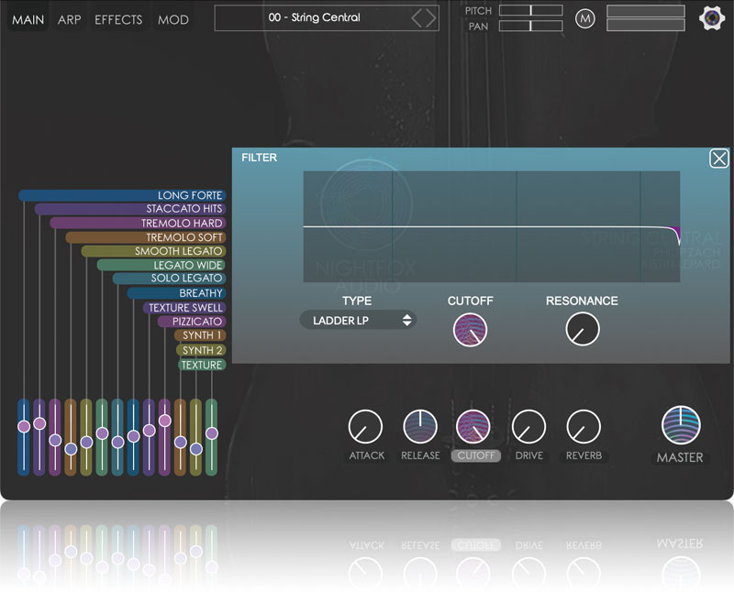Screen dimensions: 734x592
Task: Close the Filter panel
Action: (x=719, y=159)
